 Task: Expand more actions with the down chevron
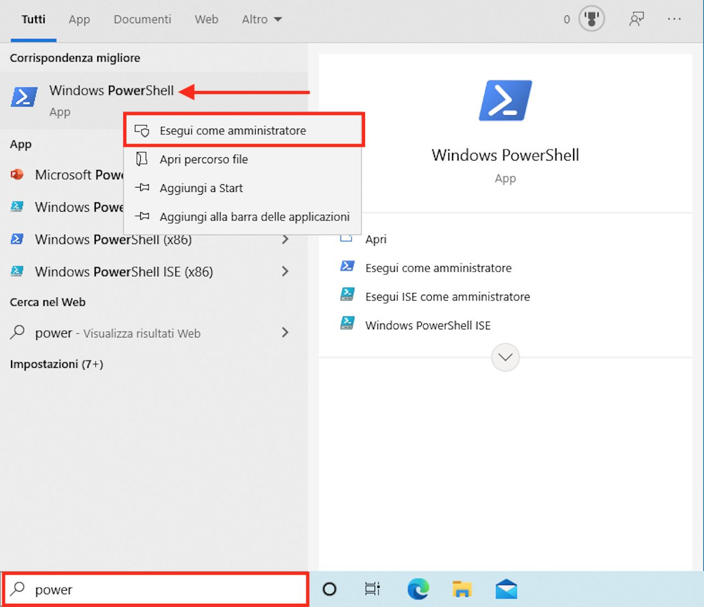pyautogui.click(x=505, y=357)
